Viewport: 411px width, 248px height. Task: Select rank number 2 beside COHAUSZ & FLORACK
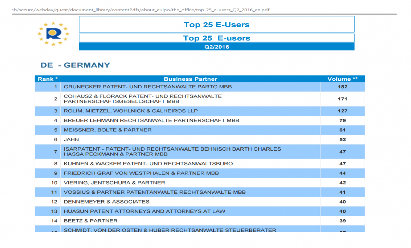55,99
